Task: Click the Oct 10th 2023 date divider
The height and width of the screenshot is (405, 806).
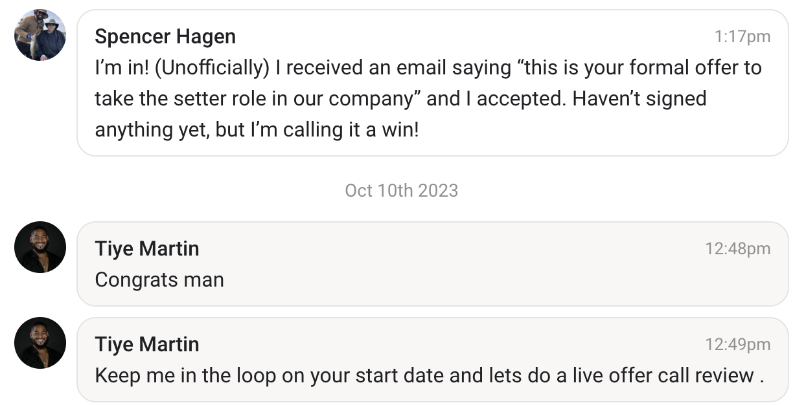Action: pyautogui.click(x=402, y=190)
